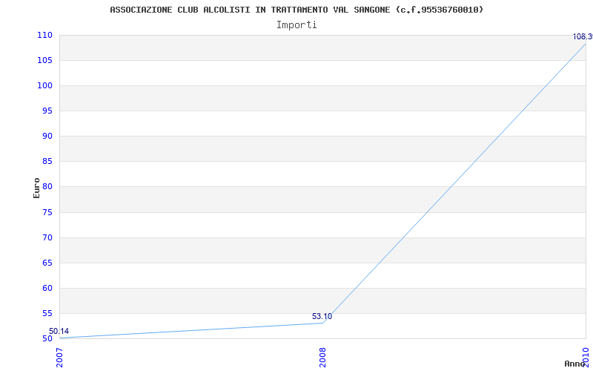Click the 2010 x-axis tick label
The image size is (593, 371).
[586, 358]
